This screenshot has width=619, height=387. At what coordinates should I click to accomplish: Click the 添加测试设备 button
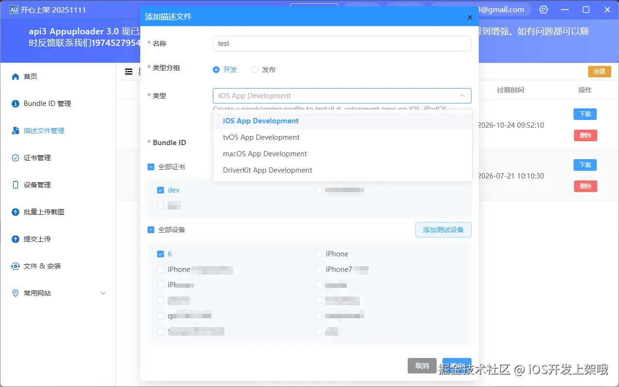click(443, 230)
